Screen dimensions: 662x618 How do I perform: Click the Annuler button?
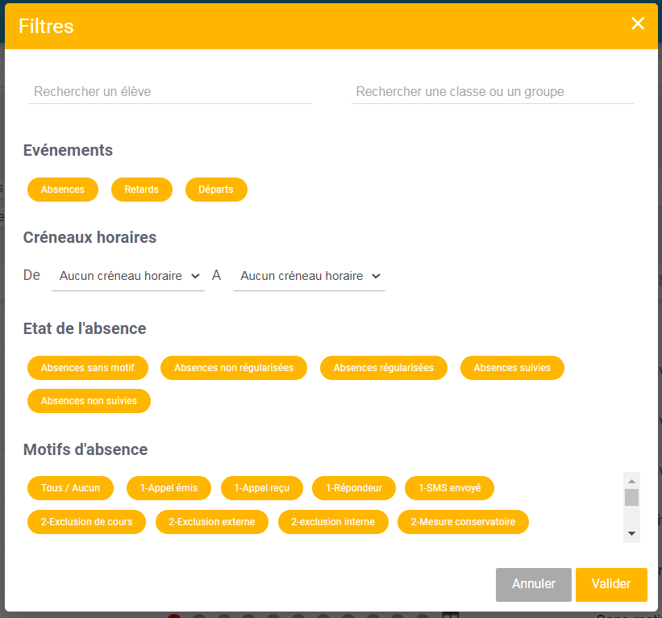coord(533,584)
